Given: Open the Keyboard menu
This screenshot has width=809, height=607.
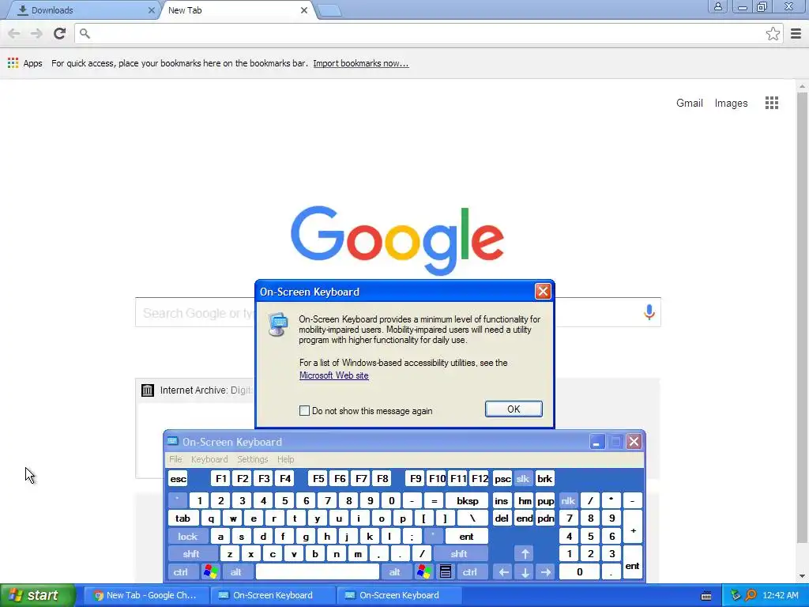Looking at the screenshot, I should point(209,459).
